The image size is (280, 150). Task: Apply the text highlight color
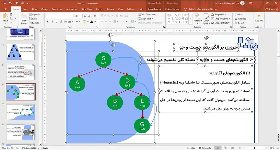point(85,22)
